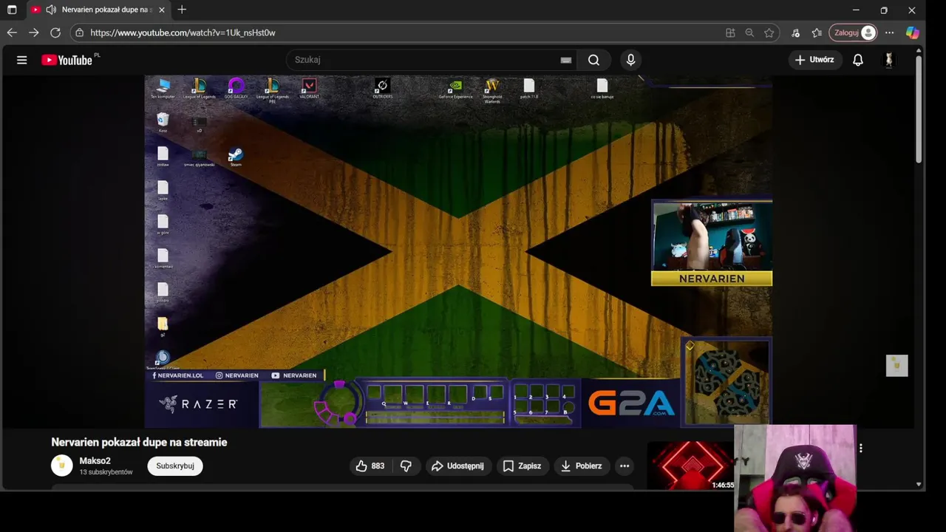The height and width of the screenshot is (532, 946).
Task: View site information lock icon
Action: click(80, 33)
